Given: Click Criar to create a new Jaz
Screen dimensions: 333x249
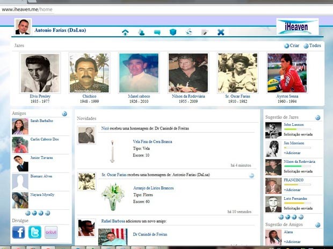Looking at the screenshot, I should tap(292, 46).
